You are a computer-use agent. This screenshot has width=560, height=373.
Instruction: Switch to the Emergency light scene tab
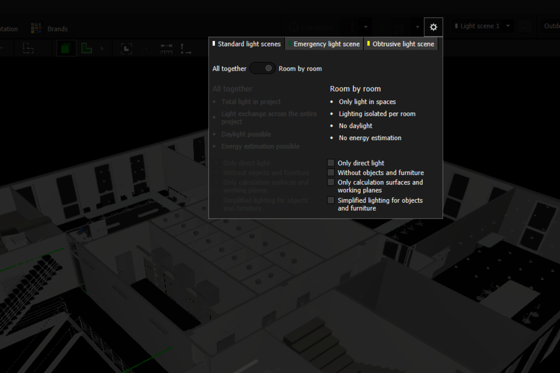click(x=324, y=44)
